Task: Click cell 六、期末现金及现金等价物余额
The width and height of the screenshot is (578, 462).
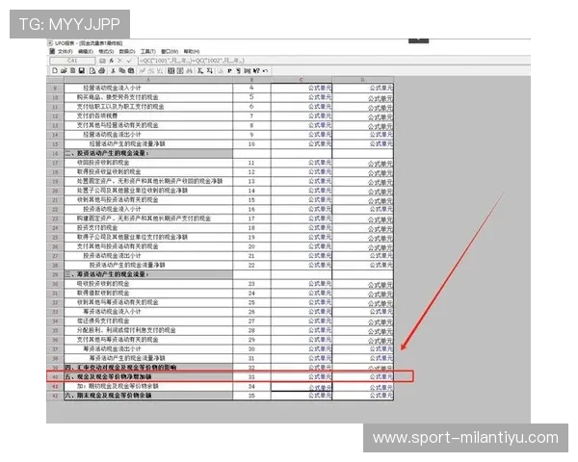Action: 148,396
